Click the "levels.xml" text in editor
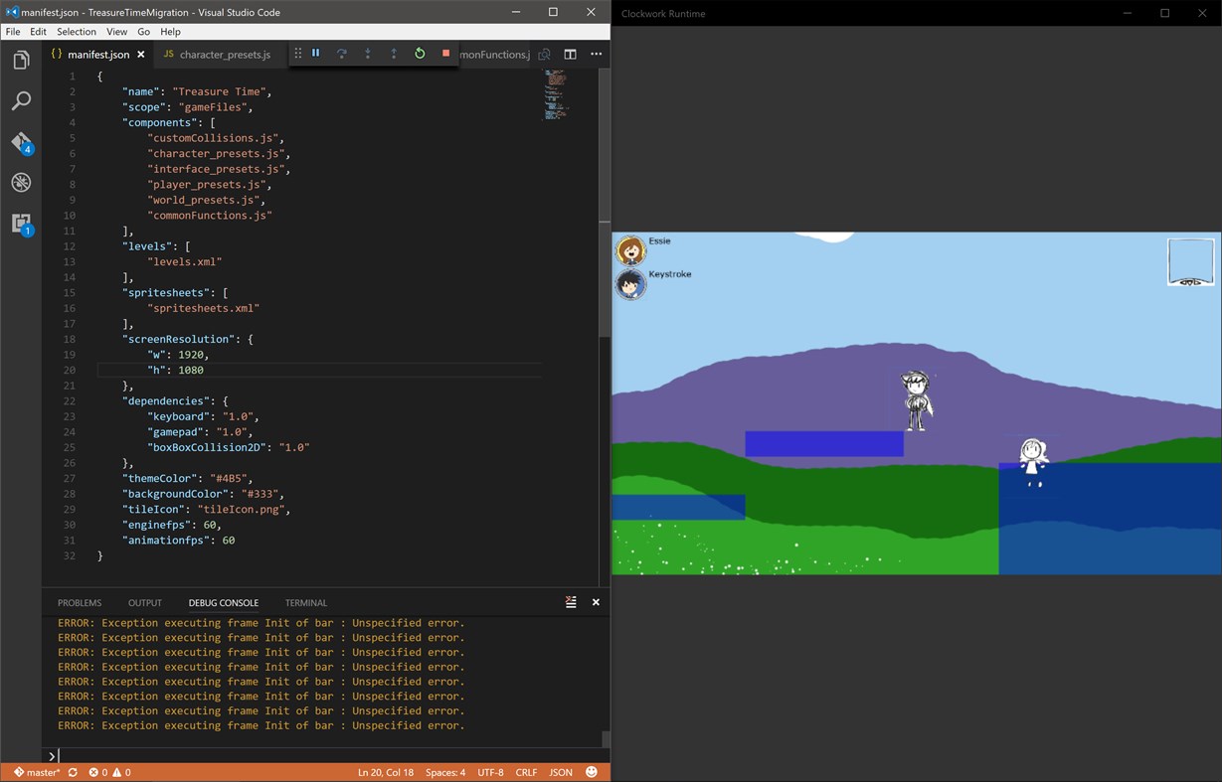 pyautogui.click(x=185, y=262)
